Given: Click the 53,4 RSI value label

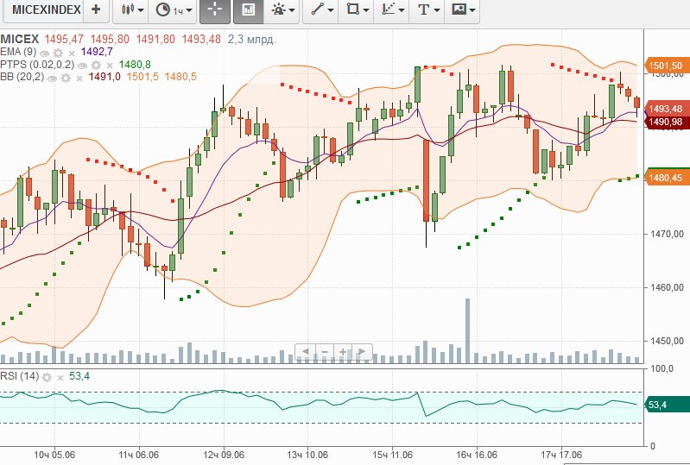Looking at the screenshot, I should click(660, 405).
